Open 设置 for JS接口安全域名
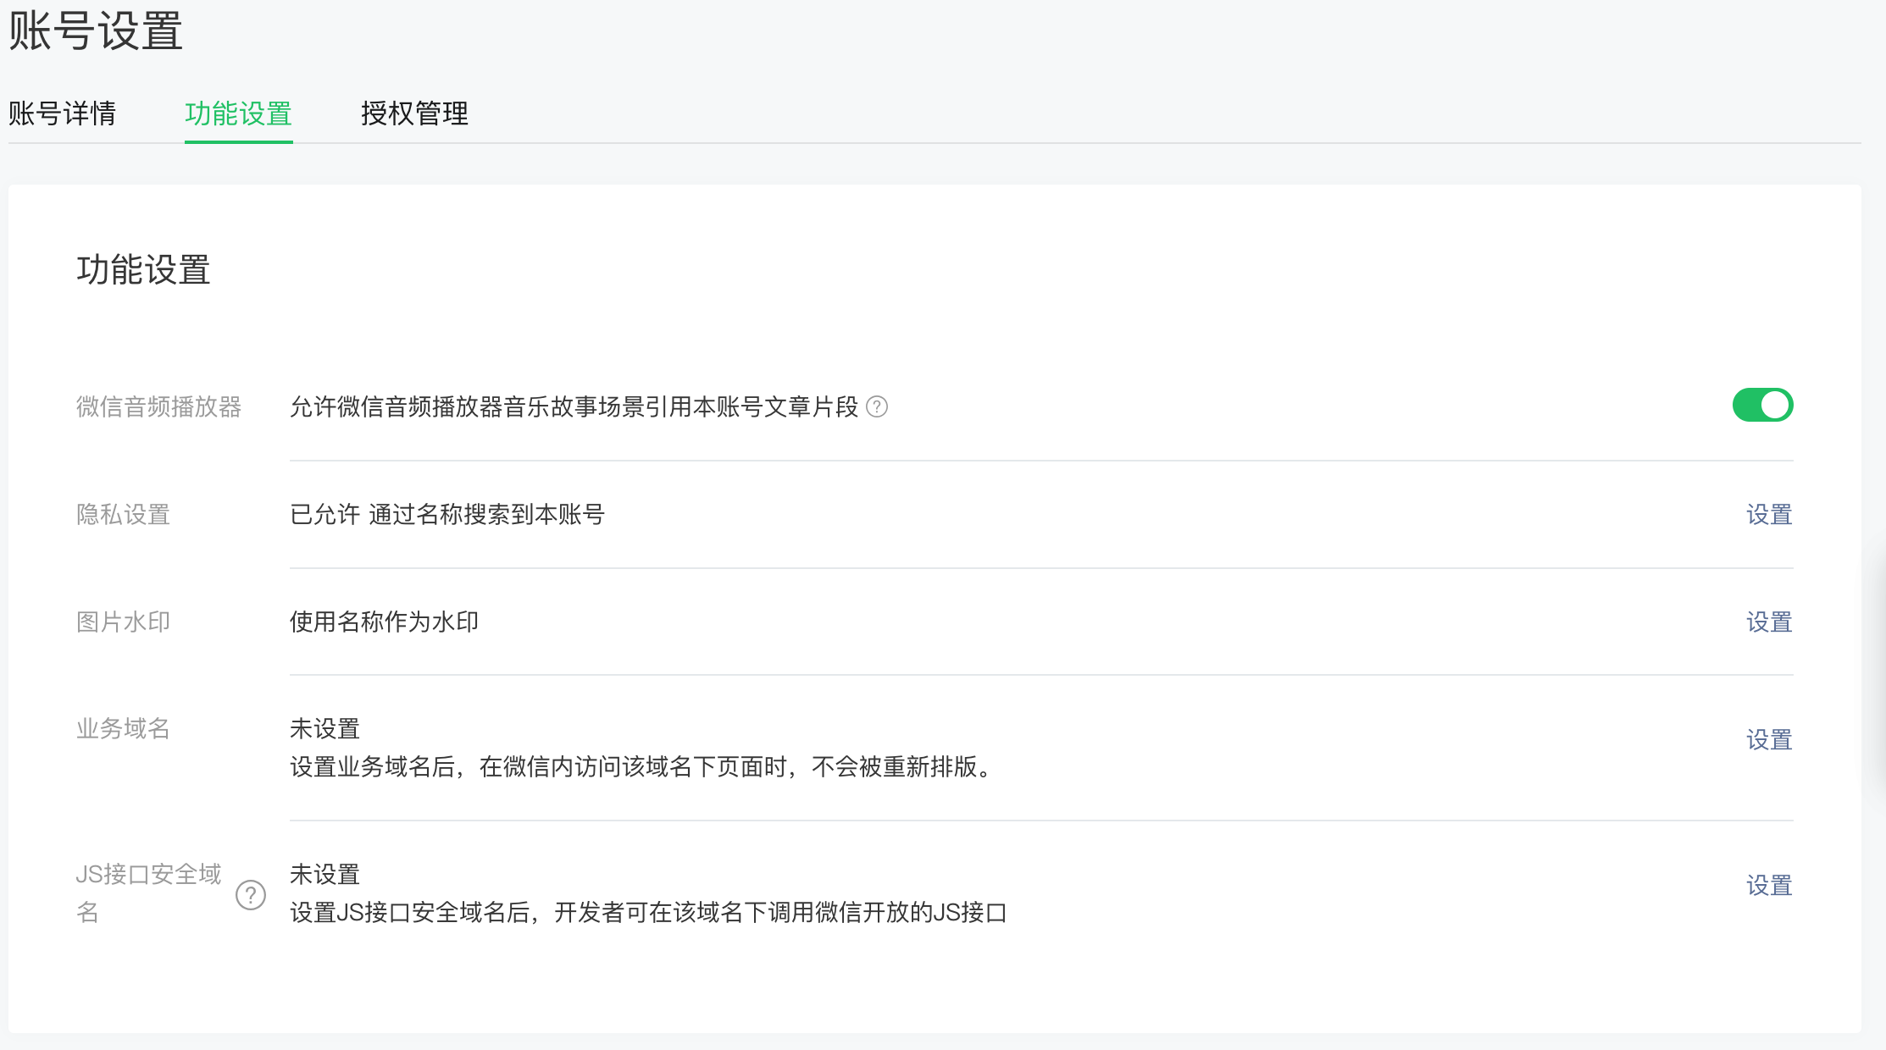1886x1050 pixels. pyautogui.click(x=1769, y=886)
